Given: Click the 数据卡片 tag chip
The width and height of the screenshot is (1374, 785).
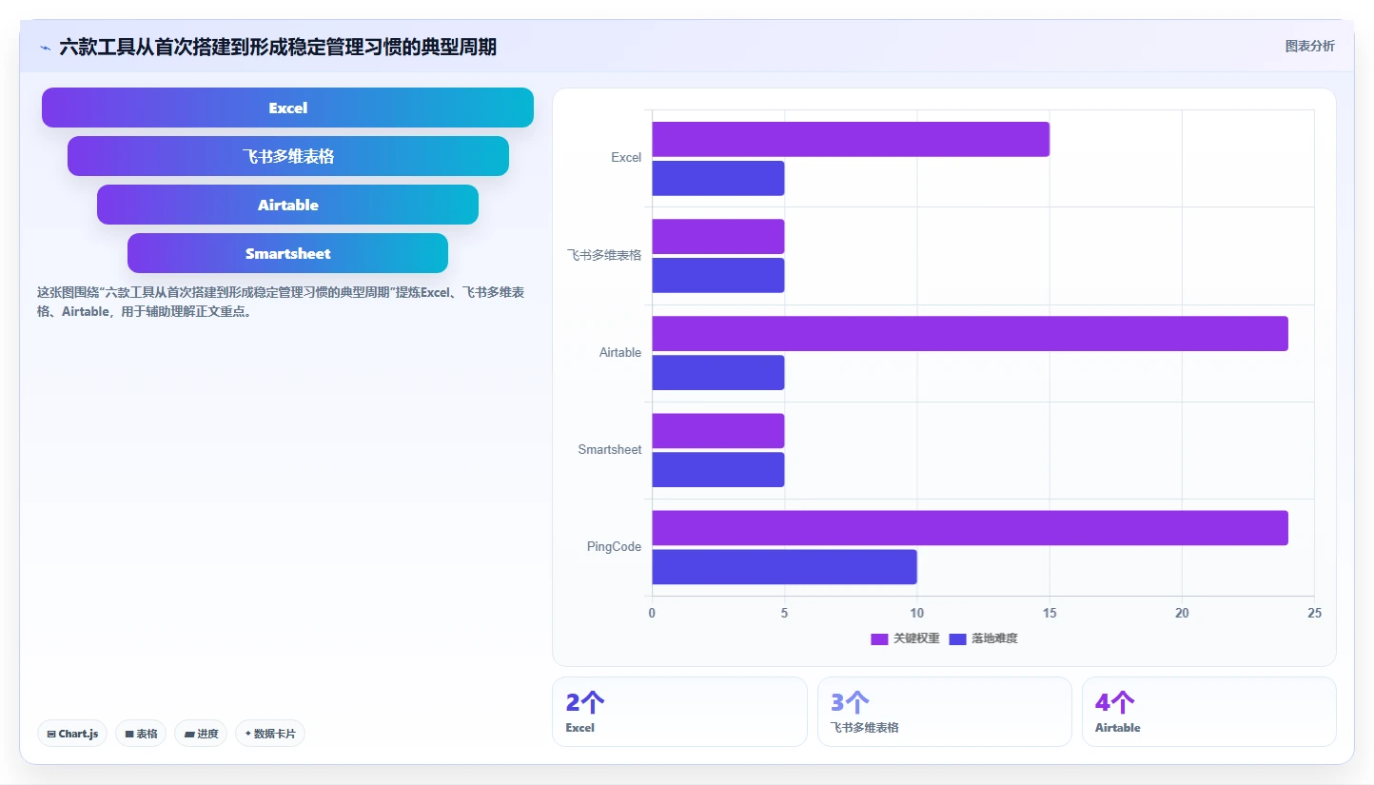Looking at the screenshot, I should 270,734.
